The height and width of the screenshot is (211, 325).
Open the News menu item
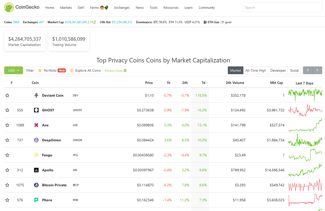click(x=140, y=8)
